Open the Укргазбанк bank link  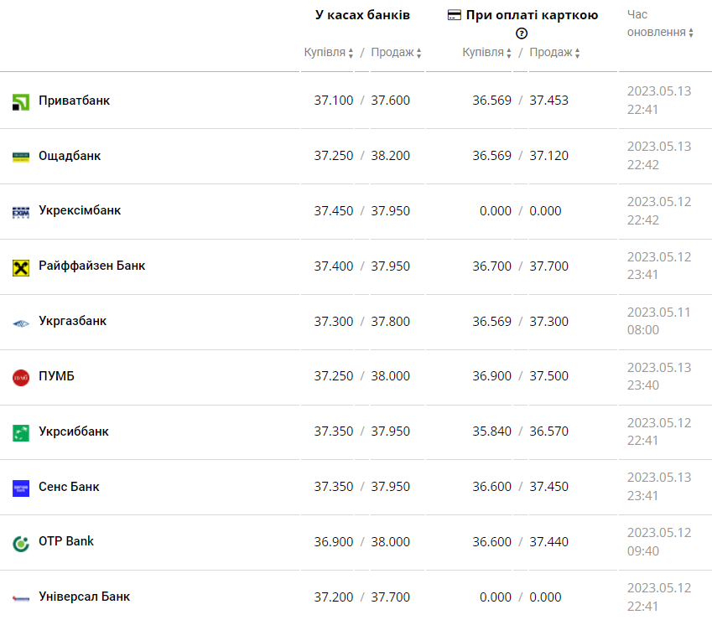click(x=72, y=321)
